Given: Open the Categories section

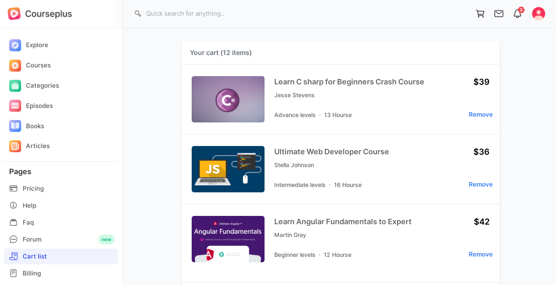Looking at the screenshot, I should click(x=61, y=86).
